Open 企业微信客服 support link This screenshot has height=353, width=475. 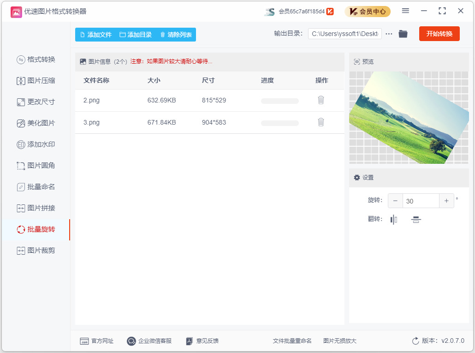(149, 341)
